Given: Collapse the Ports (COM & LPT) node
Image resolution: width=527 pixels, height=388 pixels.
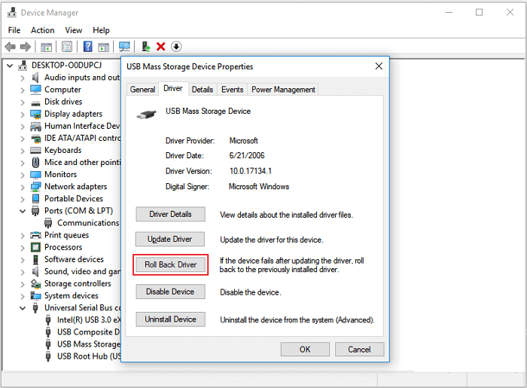Looking at the screenshot, I should pyautogui.click(x=23, y=211).
